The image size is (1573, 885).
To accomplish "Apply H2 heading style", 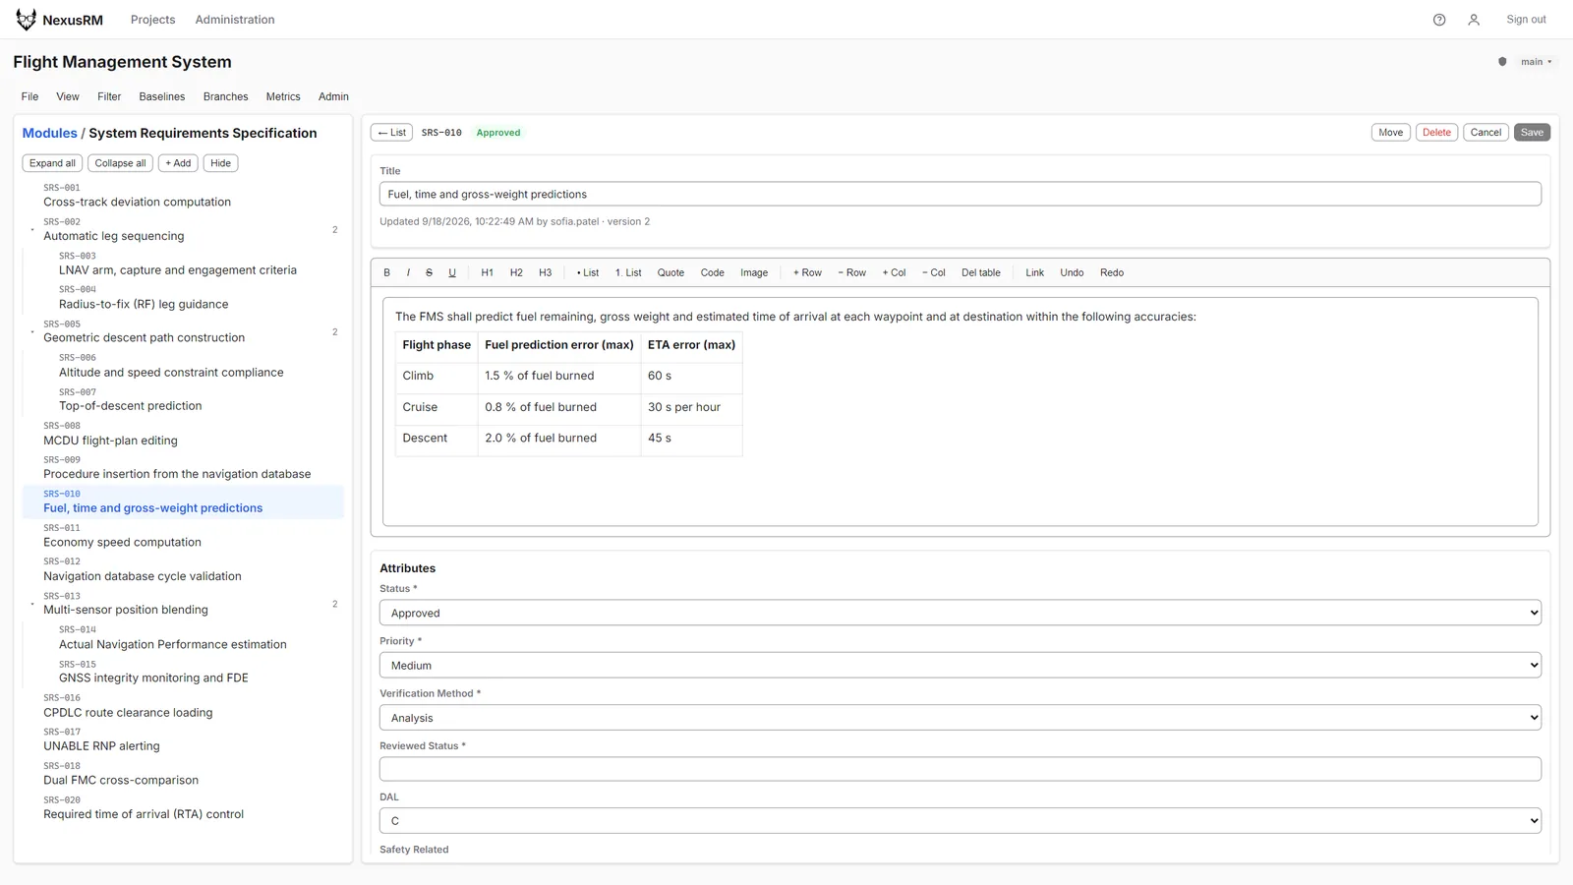I will tap(516, 273).
